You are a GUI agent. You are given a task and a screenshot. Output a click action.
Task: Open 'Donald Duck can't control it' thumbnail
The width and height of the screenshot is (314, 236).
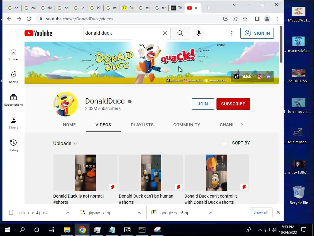tap(217, 173)
